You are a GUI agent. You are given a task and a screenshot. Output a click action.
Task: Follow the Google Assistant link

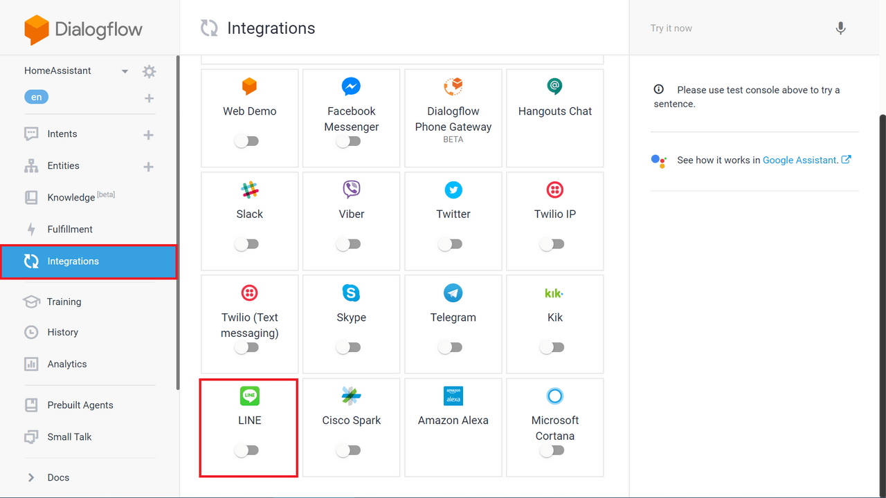pos(806,160)
